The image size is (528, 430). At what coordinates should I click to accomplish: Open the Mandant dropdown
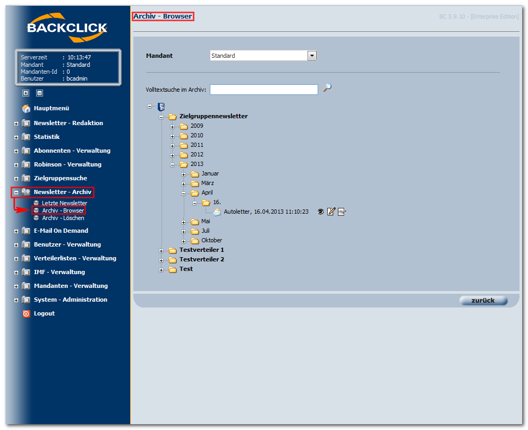coord(312,56)
